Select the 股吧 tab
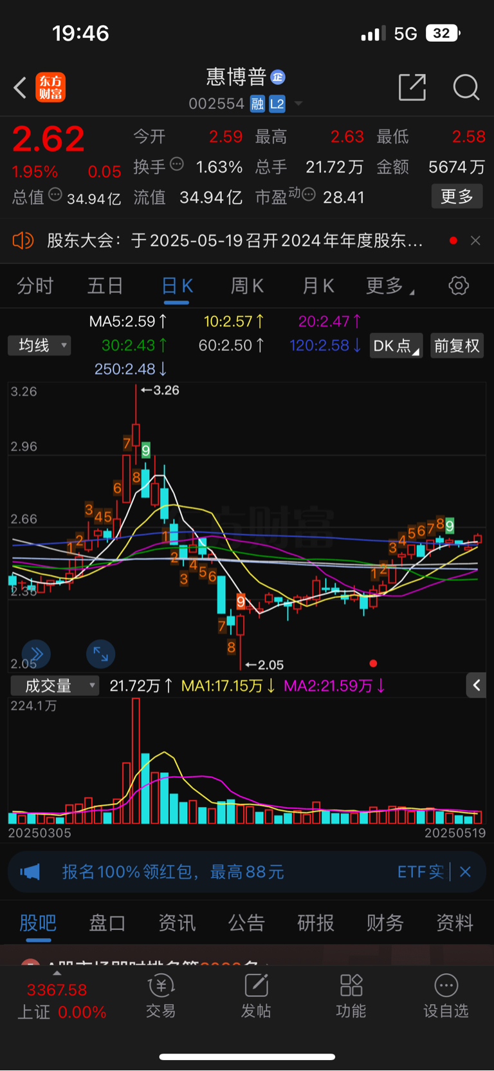 pos(38,924)
